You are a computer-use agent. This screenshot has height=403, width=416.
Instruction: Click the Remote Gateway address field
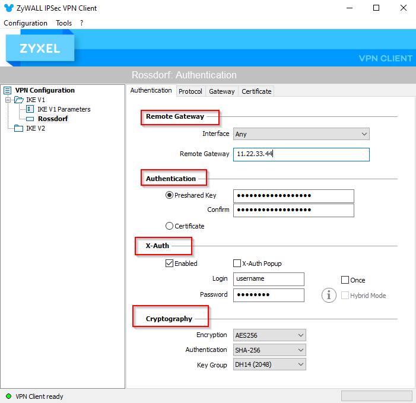[301, 154]
